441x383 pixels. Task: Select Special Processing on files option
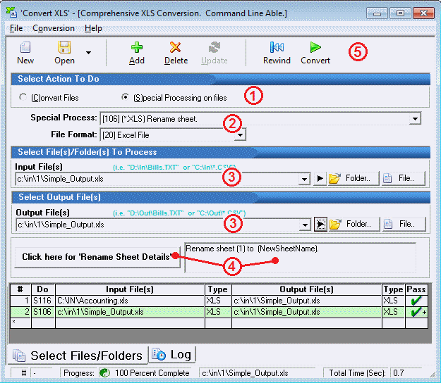point(126,97)
